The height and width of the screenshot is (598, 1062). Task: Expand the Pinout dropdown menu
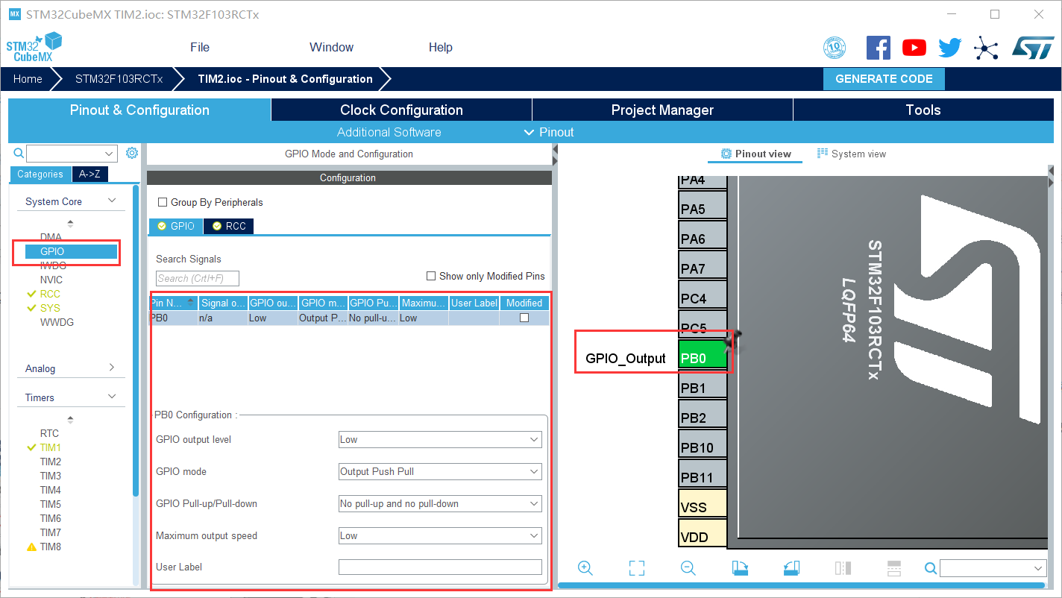pos(549,132)
